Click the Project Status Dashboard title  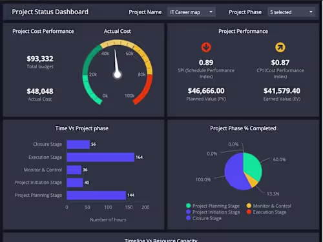click(50, 12)
